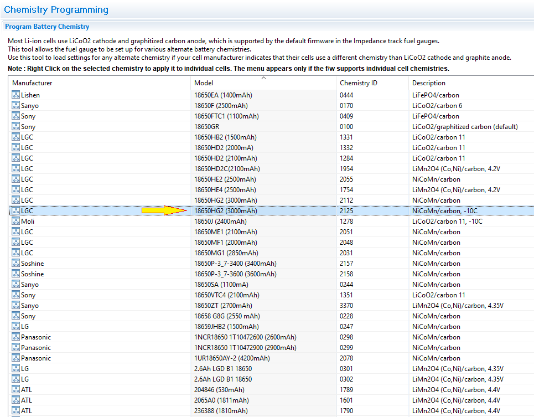Image resolution: width=534 pixels, height=417 pixels.
Task: Click the icon of Soshine 3400mAh row
Action: pyautogui.click(x=15, y=264)
